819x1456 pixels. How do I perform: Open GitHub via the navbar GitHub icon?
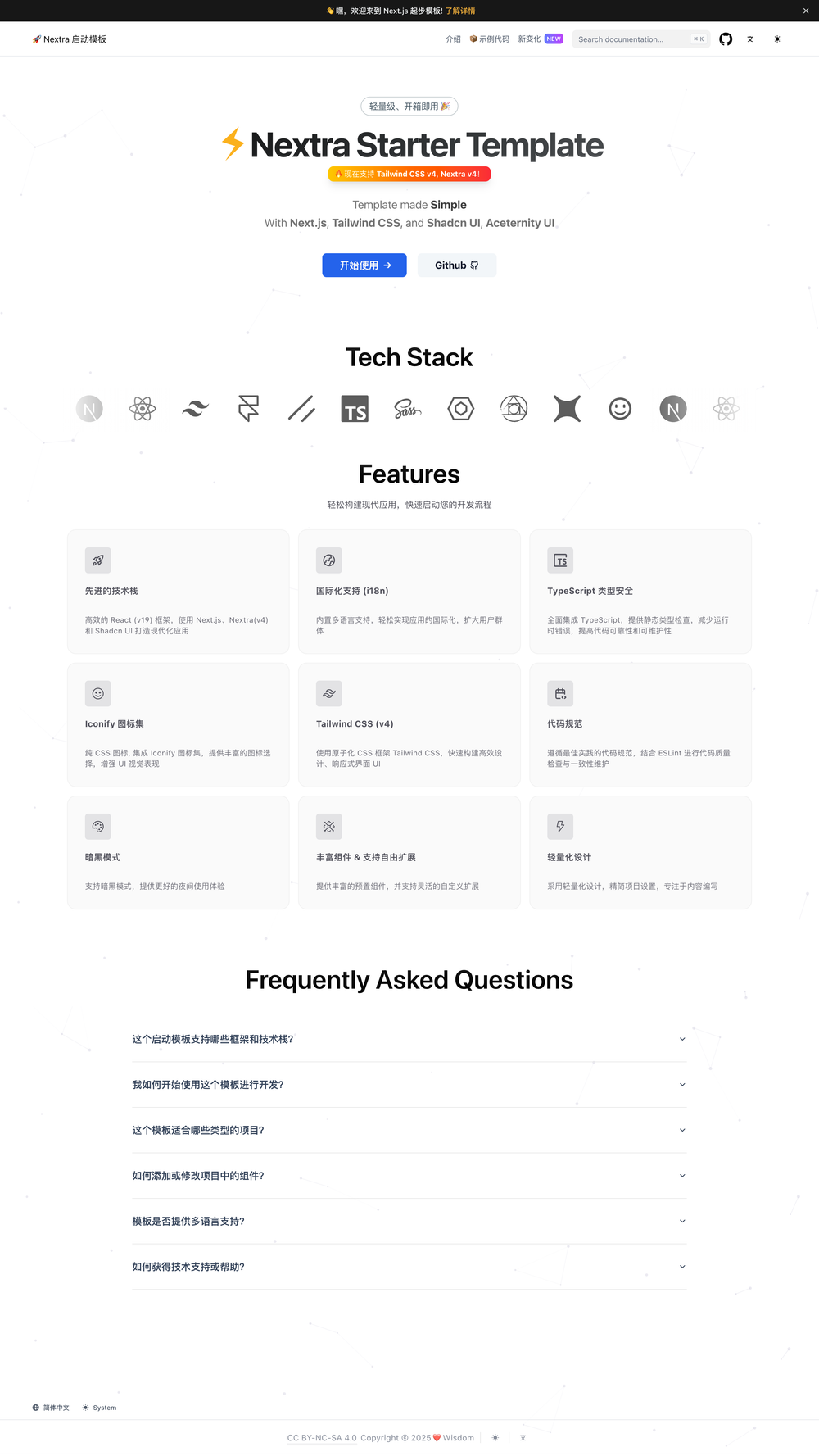tap(726, 39)
